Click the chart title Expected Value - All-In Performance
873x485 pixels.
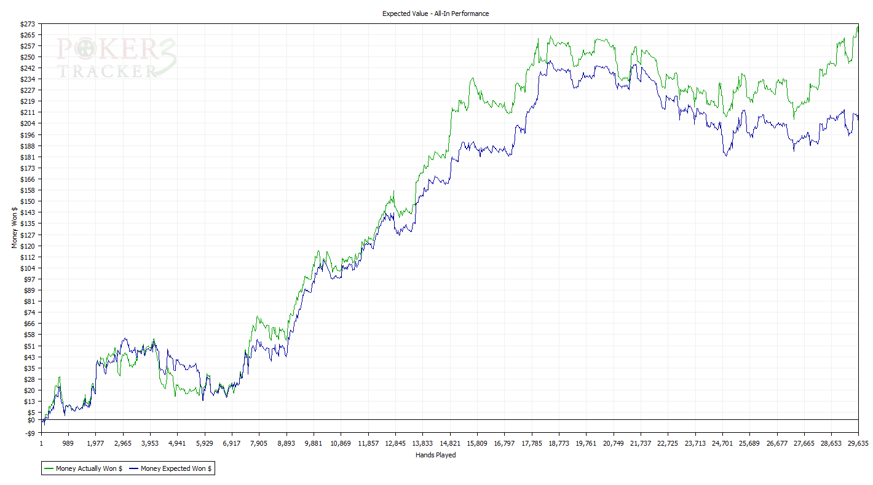[435, 14]
